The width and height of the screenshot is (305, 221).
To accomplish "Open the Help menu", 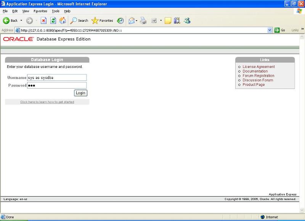I will coord(67,11).
